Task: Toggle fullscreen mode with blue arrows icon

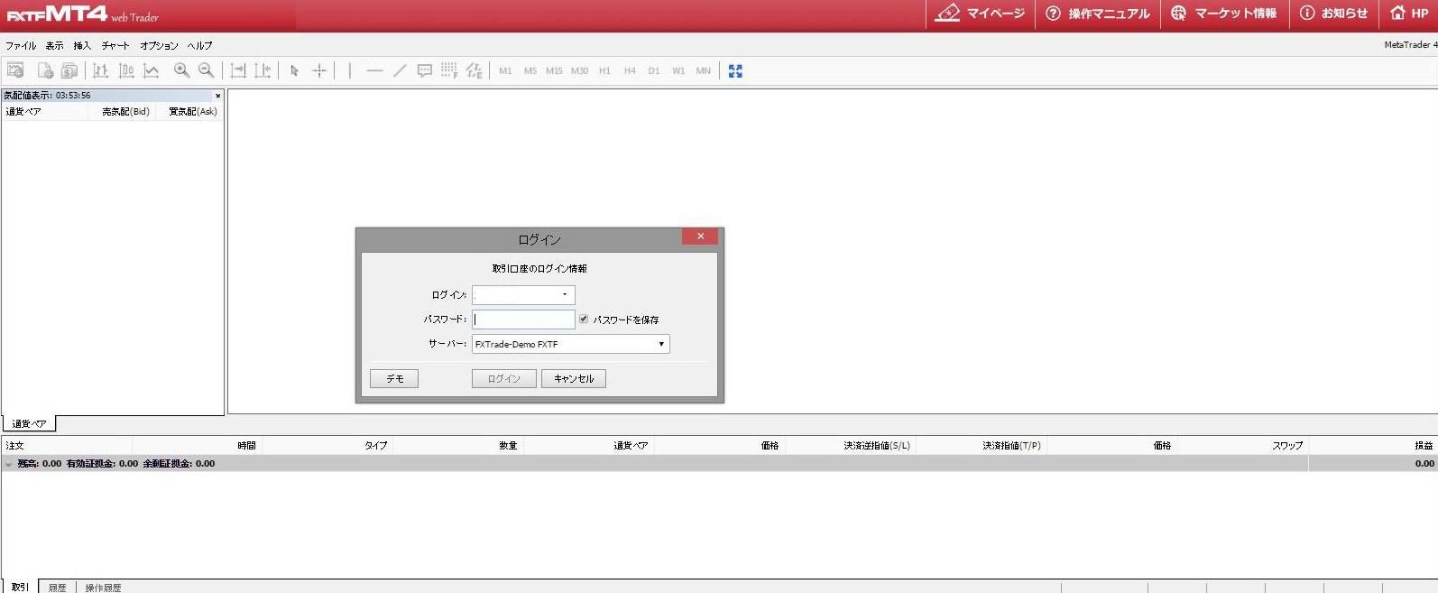Action: pyautogui.click(x=735, y=70)
